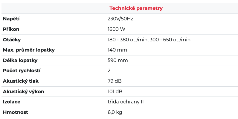The image size is (238, 119).
Task: Select the Otáčky row label
Action: coord(12,40)
